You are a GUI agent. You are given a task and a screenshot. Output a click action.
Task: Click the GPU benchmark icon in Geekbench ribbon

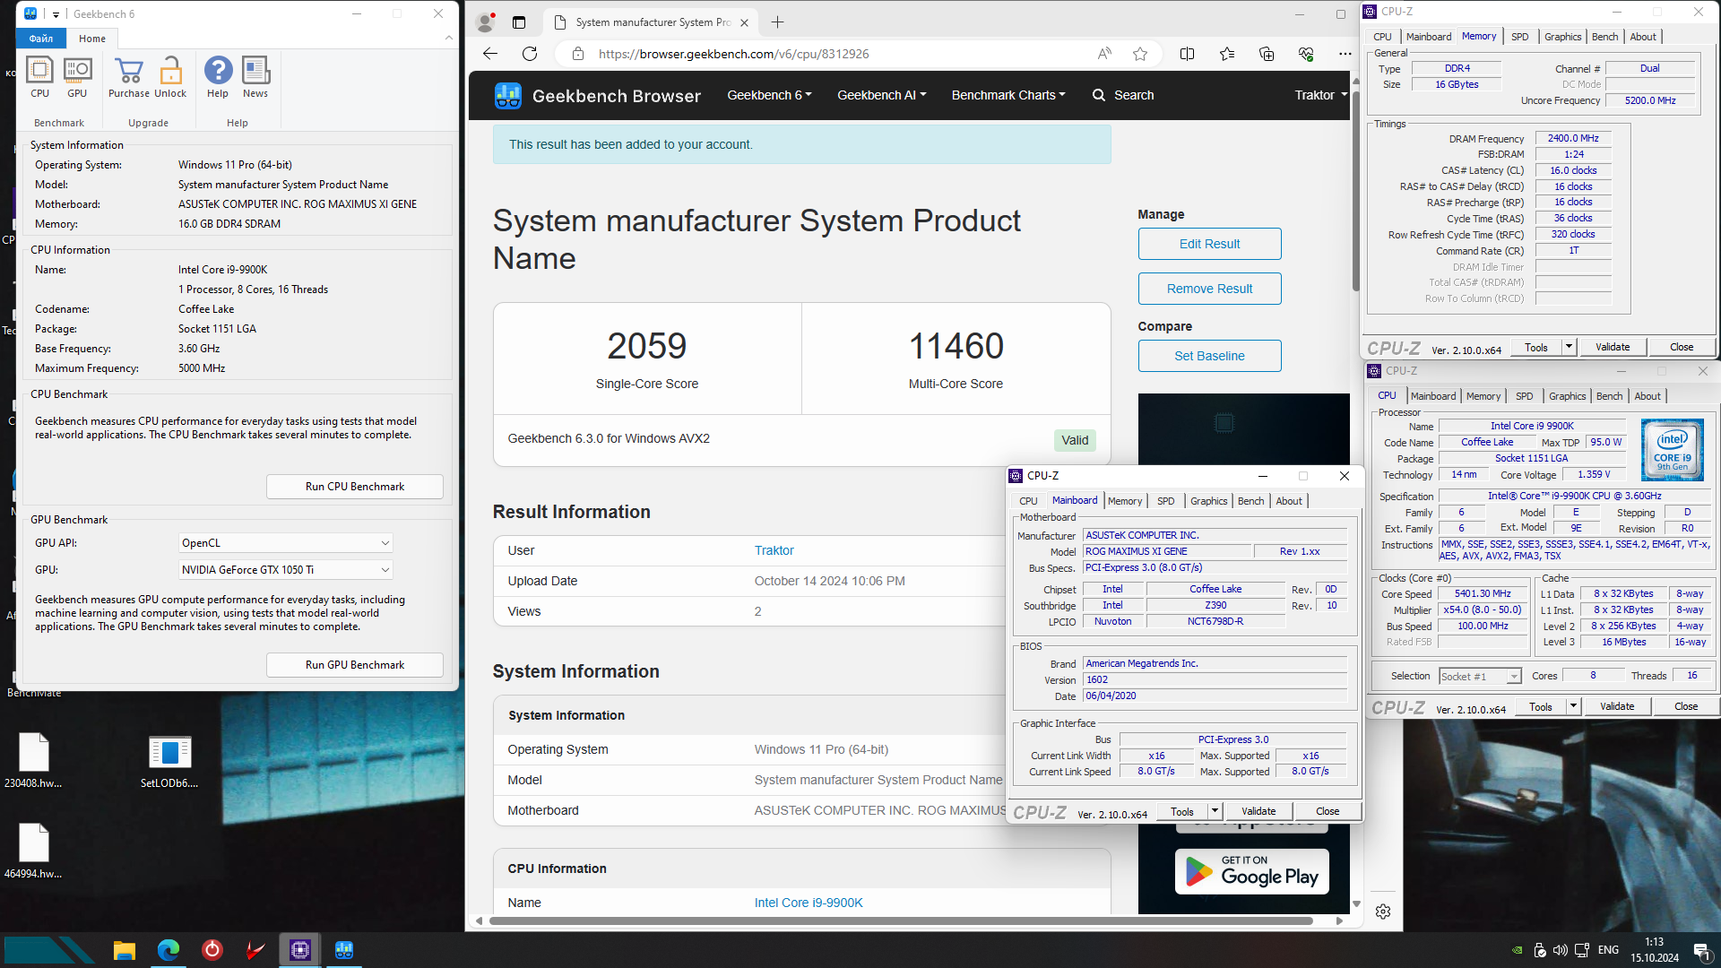[77, 77]
